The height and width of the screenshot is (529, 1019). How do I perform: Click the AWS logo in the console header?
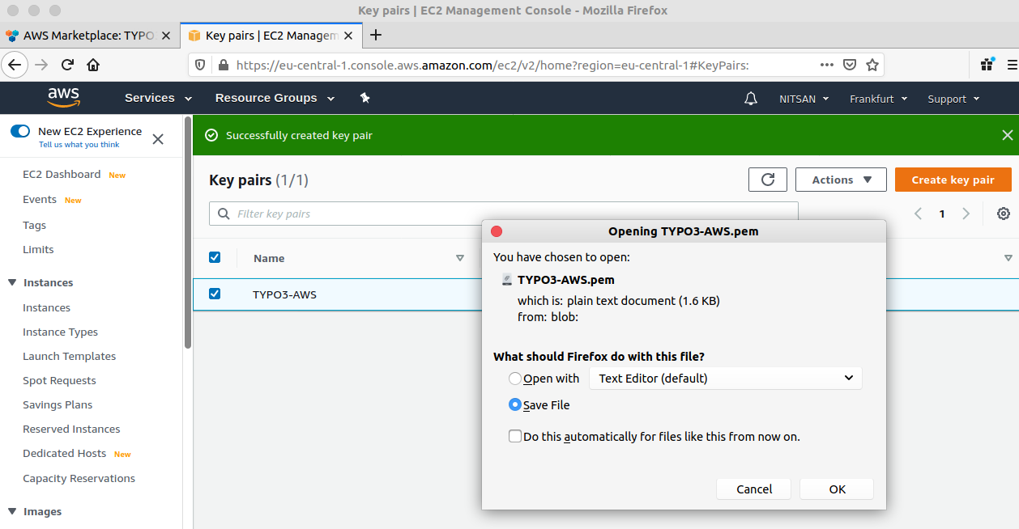coord(64,98)
